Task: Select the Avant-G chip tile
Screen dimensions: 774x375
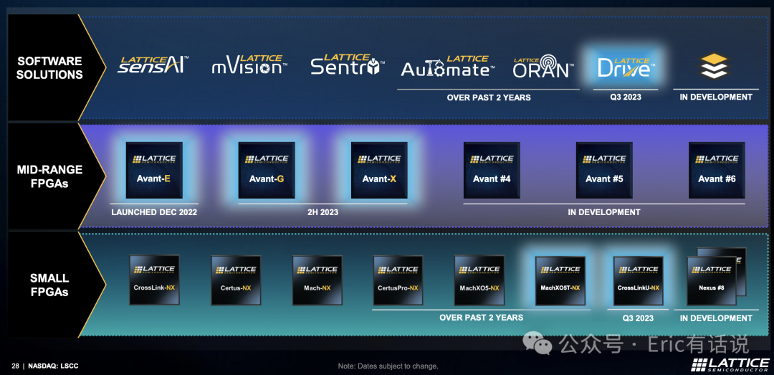Action: [267, 171]
